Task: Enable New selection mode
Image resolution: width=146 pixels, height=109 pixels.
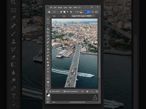Action: 61,12
